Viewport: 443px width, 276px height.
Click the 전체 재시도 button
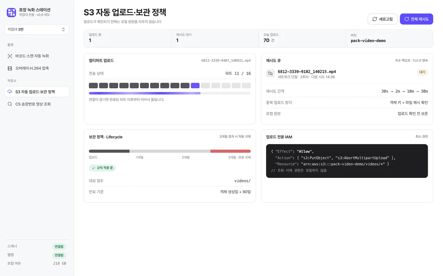click(x=416, y=19)
